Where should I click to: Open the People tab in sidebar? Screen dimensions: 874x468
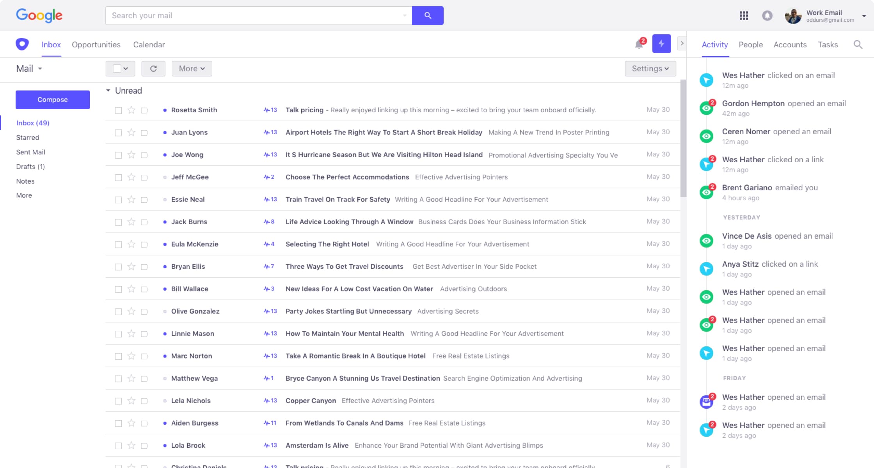coord(750,44)
